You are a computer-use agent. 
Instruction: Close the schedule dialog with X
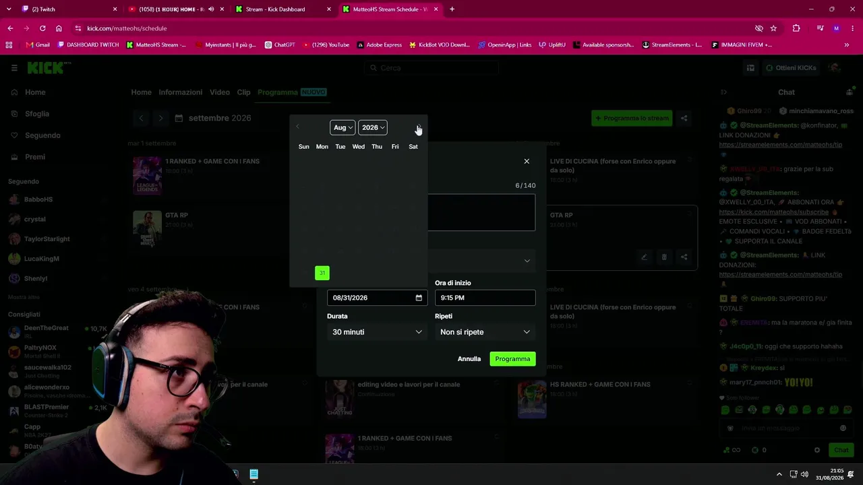527,161
